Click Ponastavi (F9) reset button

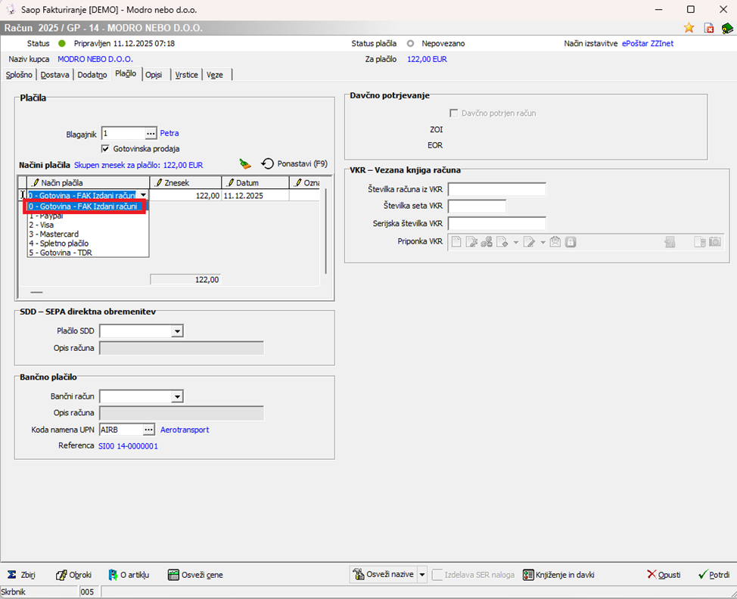(x=294, y=163)
